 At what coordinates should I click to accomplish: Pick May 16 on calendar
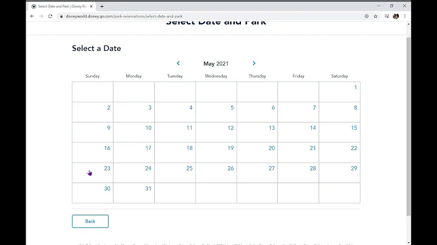tap(92, 153)
